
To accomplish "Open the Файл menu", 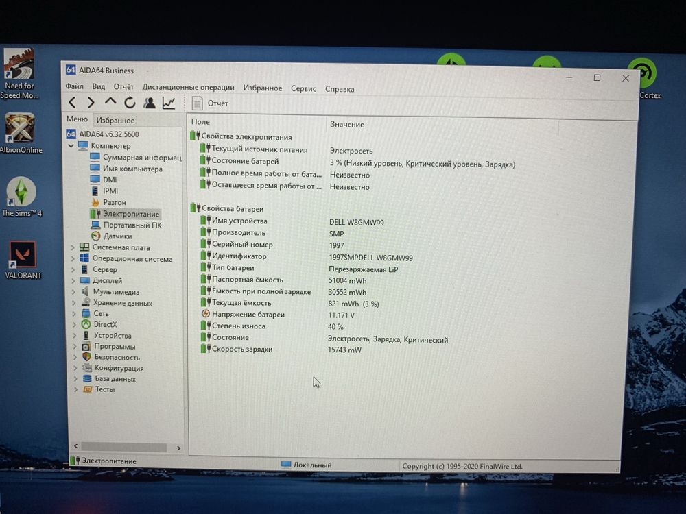I will [x=74, y=86].
